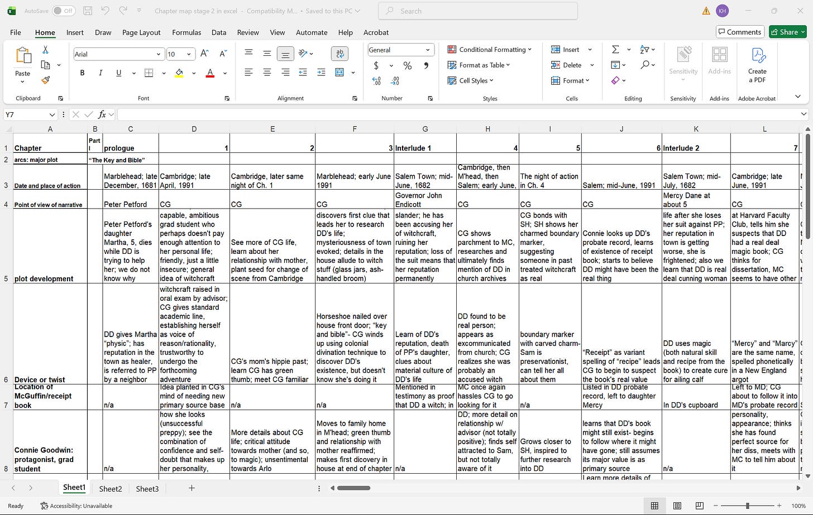Switch to Page Break Preview view
This screenshot has height=515, width=813.
tap(699, 506)
